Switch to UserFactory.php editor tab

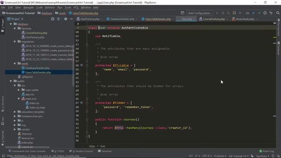[x=90, y=19]
